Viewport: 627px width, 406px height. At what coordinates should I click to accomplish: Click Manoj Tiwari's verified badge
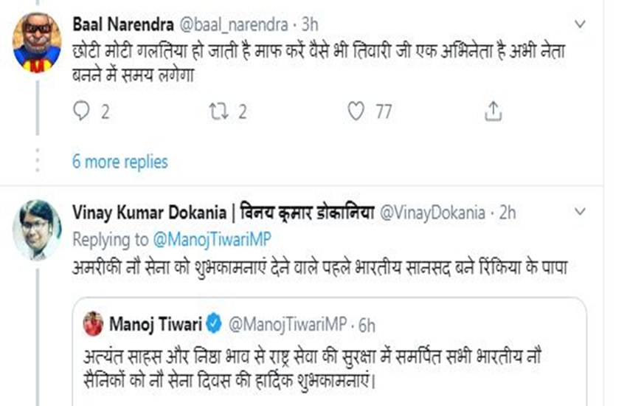click(x=214, y=323)
